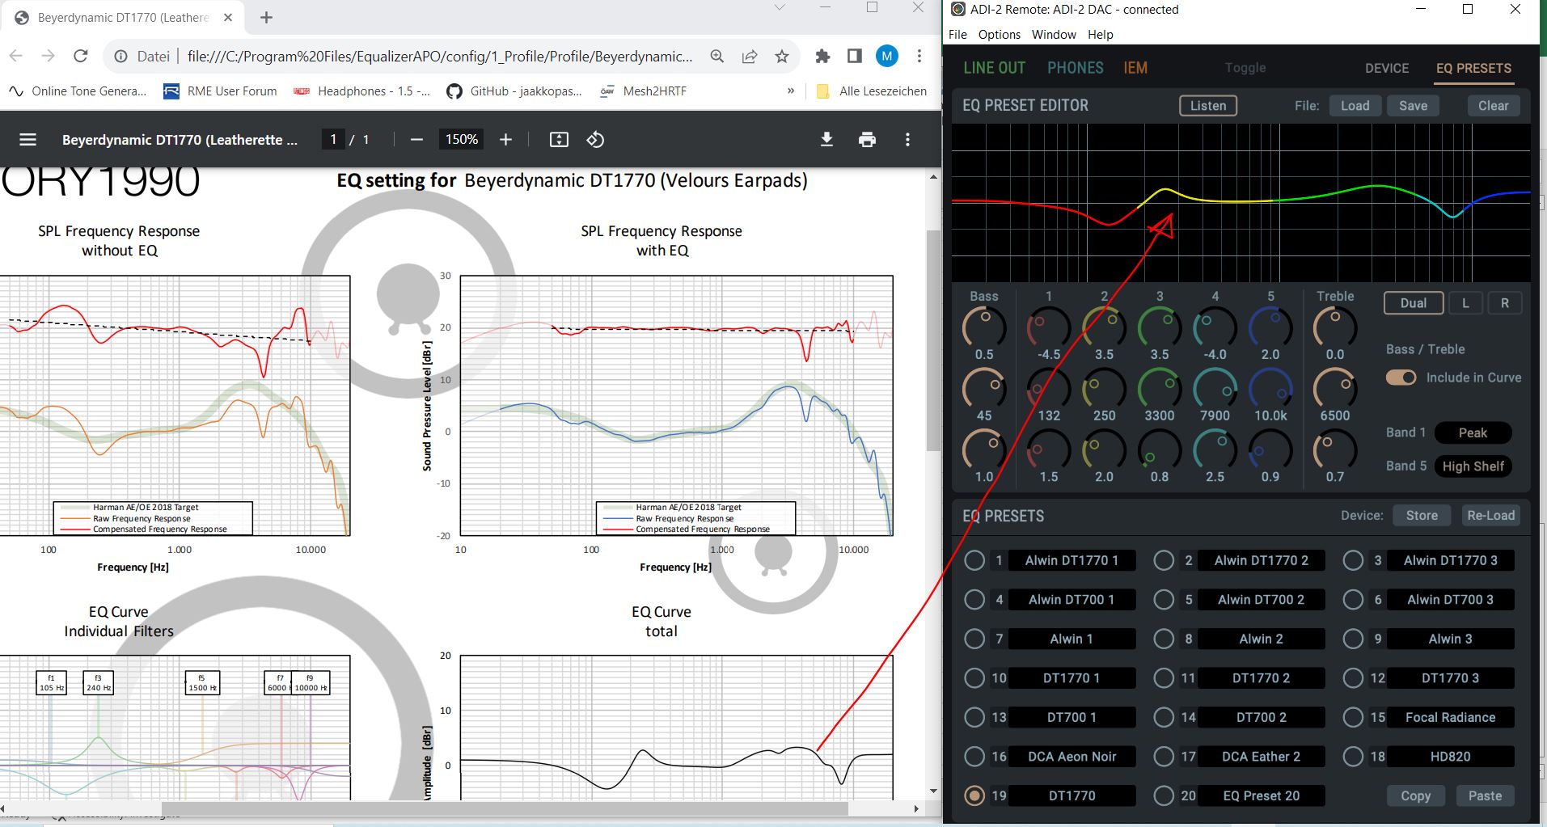Select preset 15 Focal Radiance radio
This screenshot has width=1547, height=827.
pos(1353,717)
